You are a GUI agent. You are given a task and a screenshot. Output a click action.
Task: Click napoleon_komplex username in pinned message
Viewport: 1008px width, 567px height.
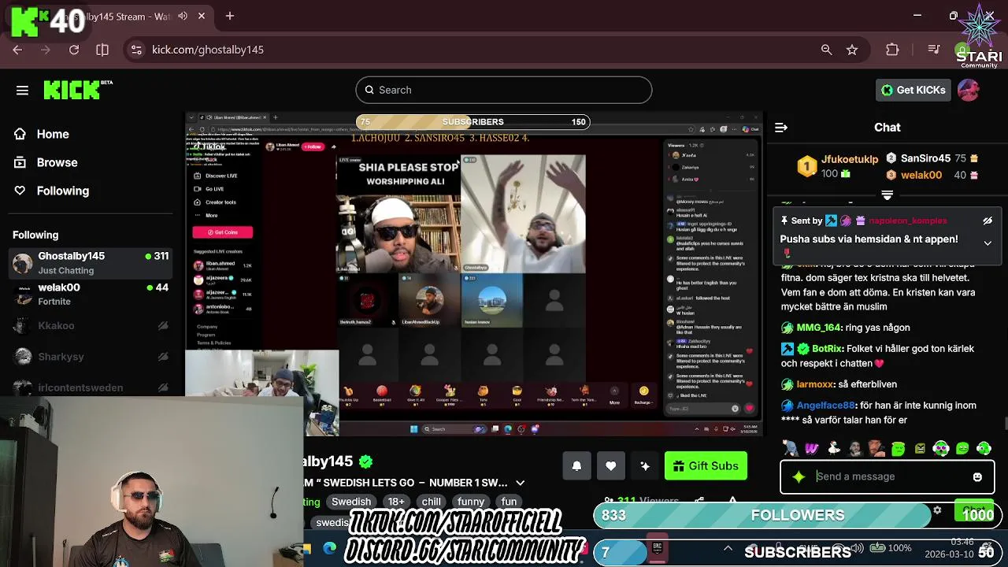[907, 221]
